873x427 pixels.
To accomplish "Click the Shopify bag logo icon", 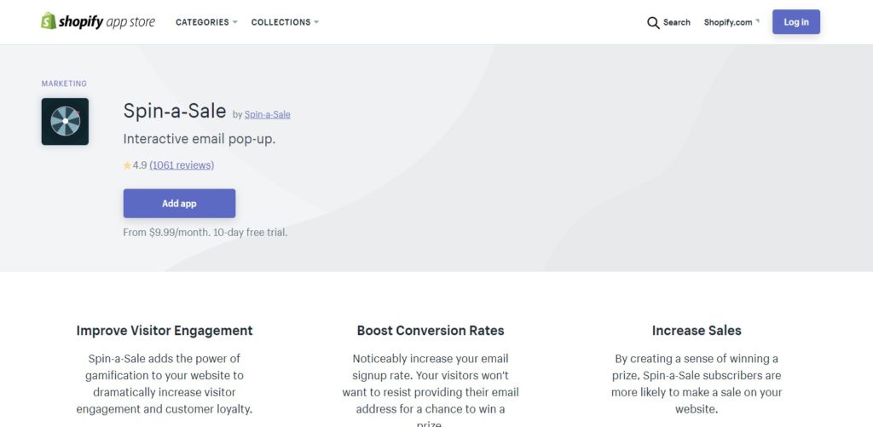I will coord(49,20).
